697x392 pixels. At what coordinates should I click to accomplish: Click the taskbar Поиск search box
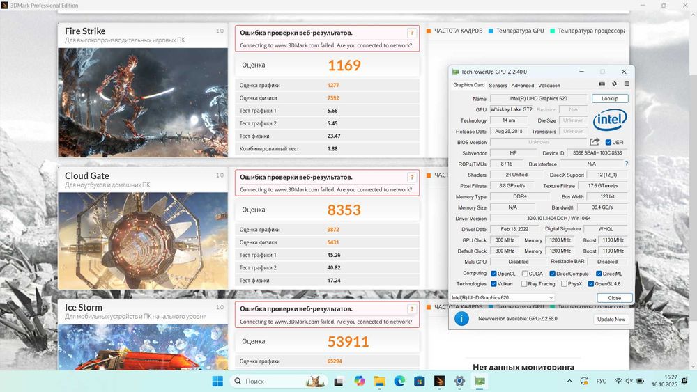(279, 381)
